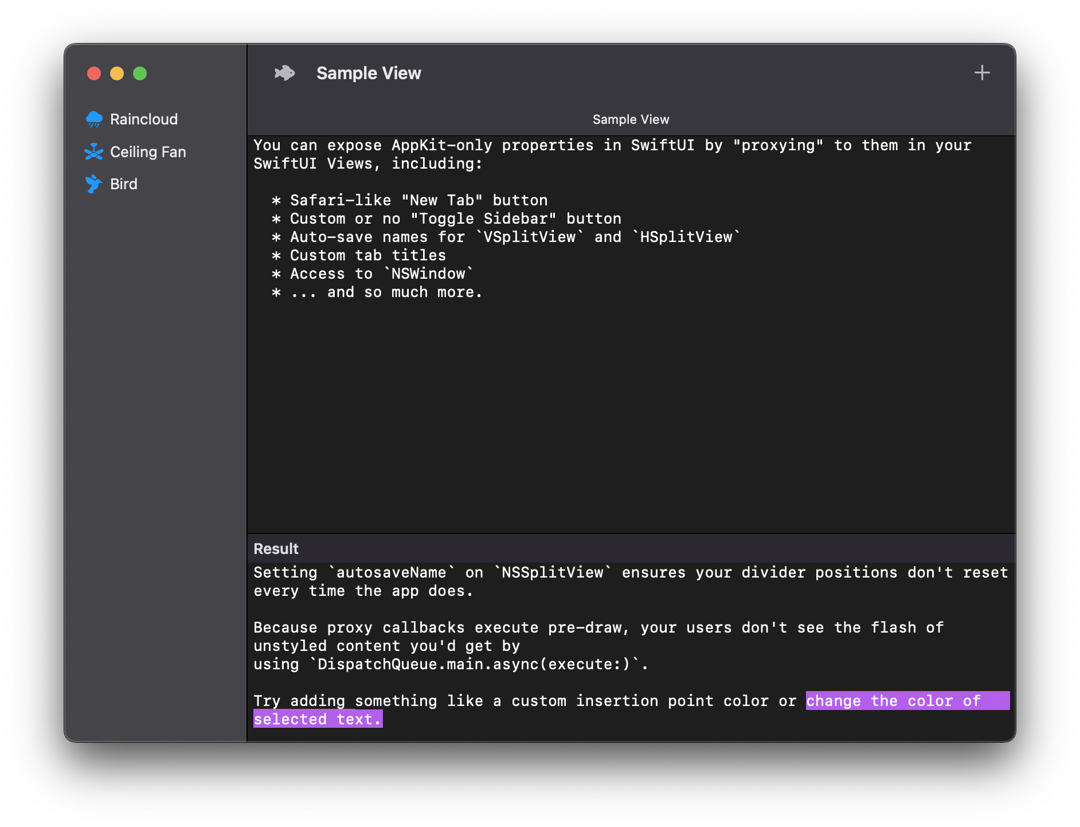Click the Ceiling Fan icon in sidebar

94,152
